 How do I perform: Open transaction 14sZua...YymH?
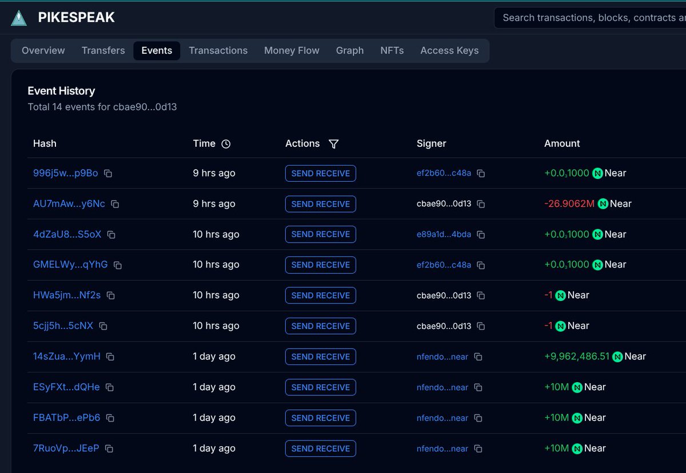(x=67, y=356)
